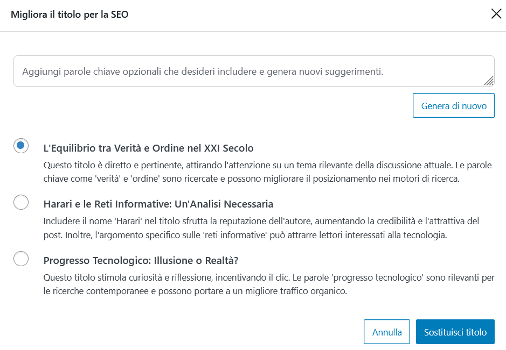
Task: Cancel with the Annulla button
Action: [387, 332]
